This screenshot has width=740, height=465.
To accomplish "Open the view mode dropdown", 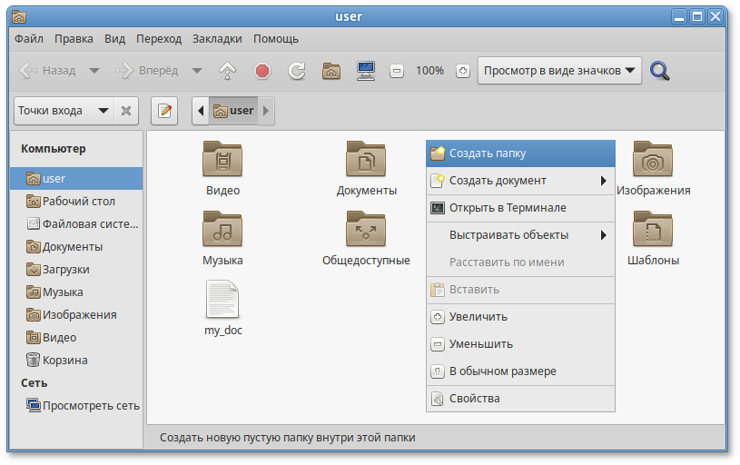I will [559, 71].
